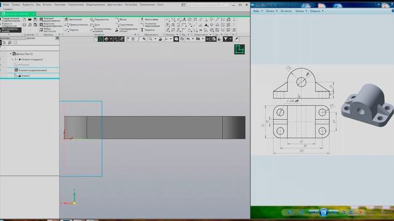Click the eyedropper icon in view toolbar

(x=236, y=39)
